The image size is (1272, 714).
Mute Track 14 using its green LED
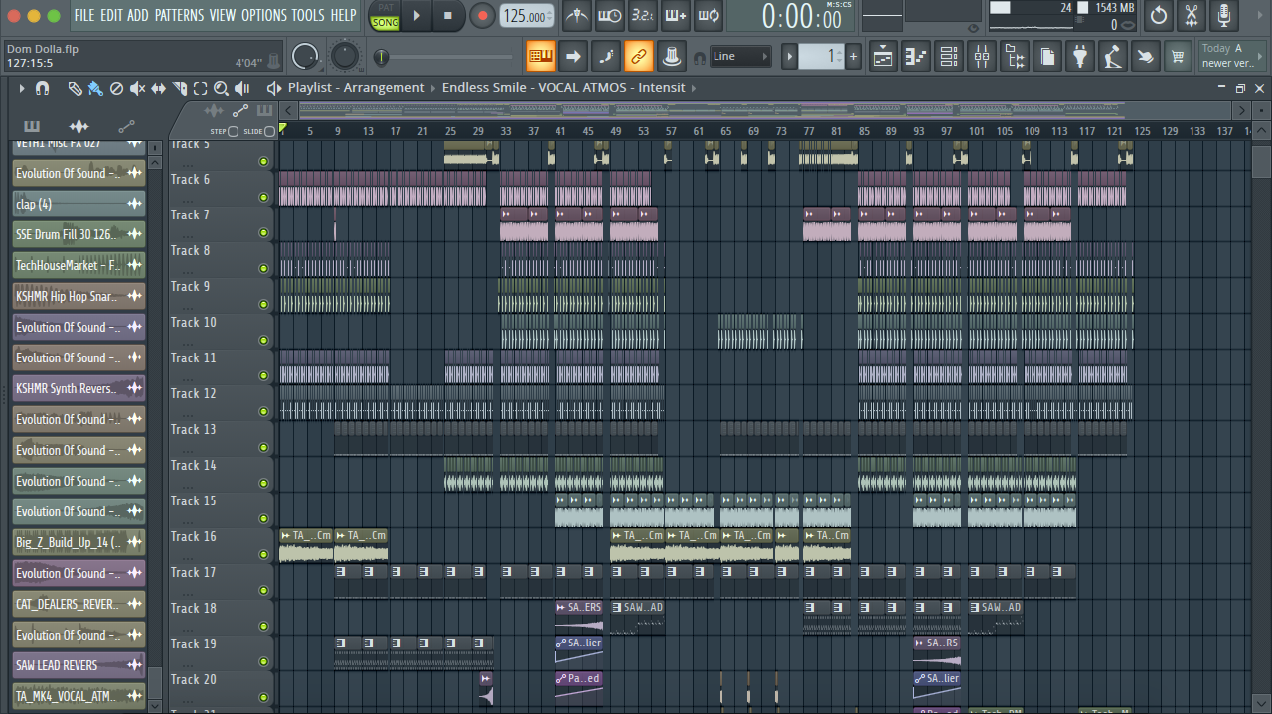click(263, 483)
